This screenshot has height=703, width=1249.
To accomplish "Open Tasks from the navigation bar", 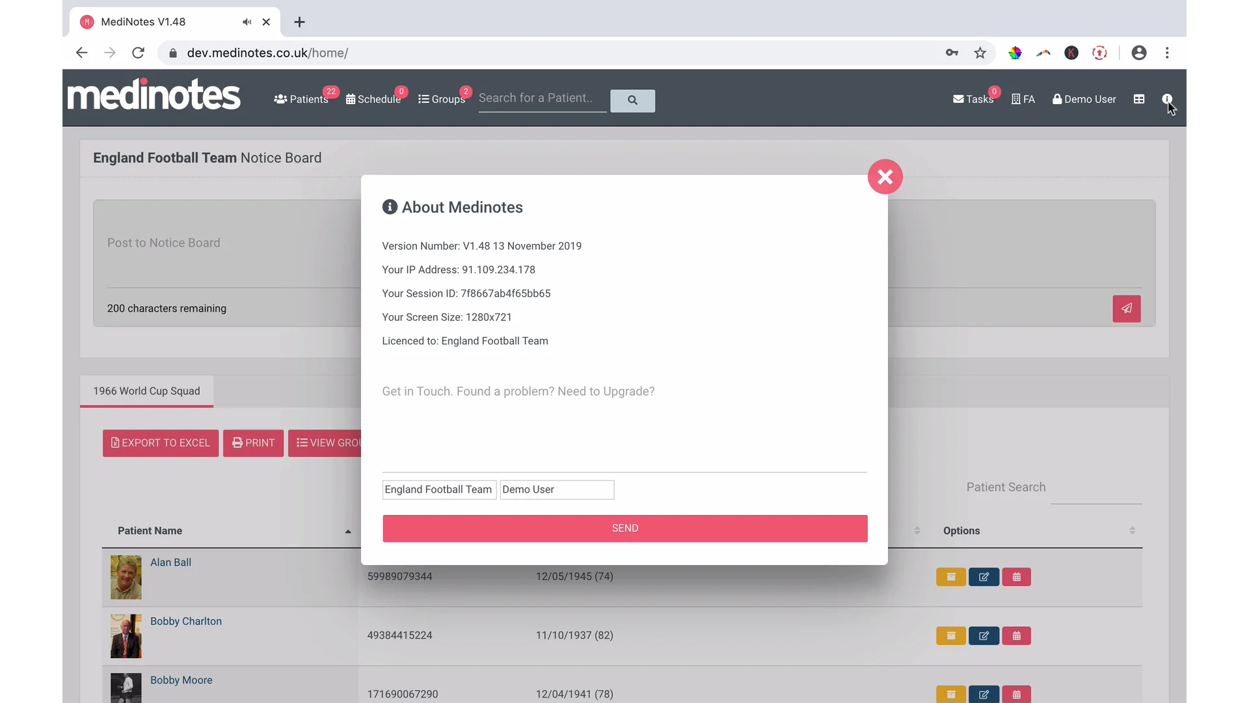I will pos(974,99).
